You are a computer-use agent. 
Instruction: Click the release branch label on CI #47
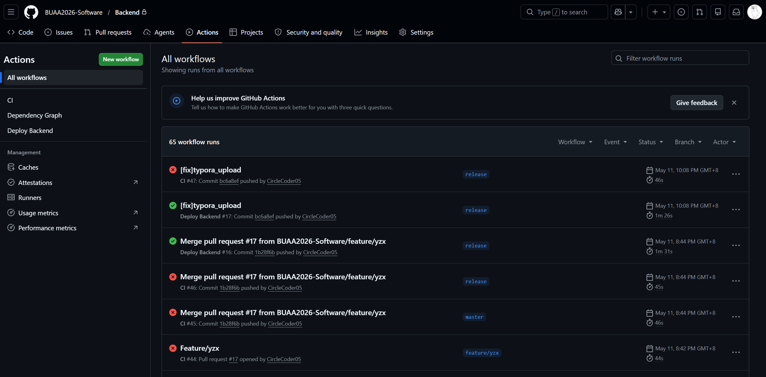point(476,174)
